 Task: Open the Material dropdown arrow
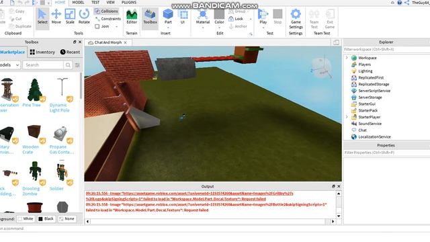[203, 28]
